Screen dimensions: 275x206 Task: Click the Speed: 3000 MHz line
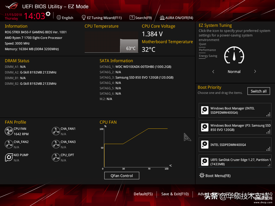(x=17, y=43)
